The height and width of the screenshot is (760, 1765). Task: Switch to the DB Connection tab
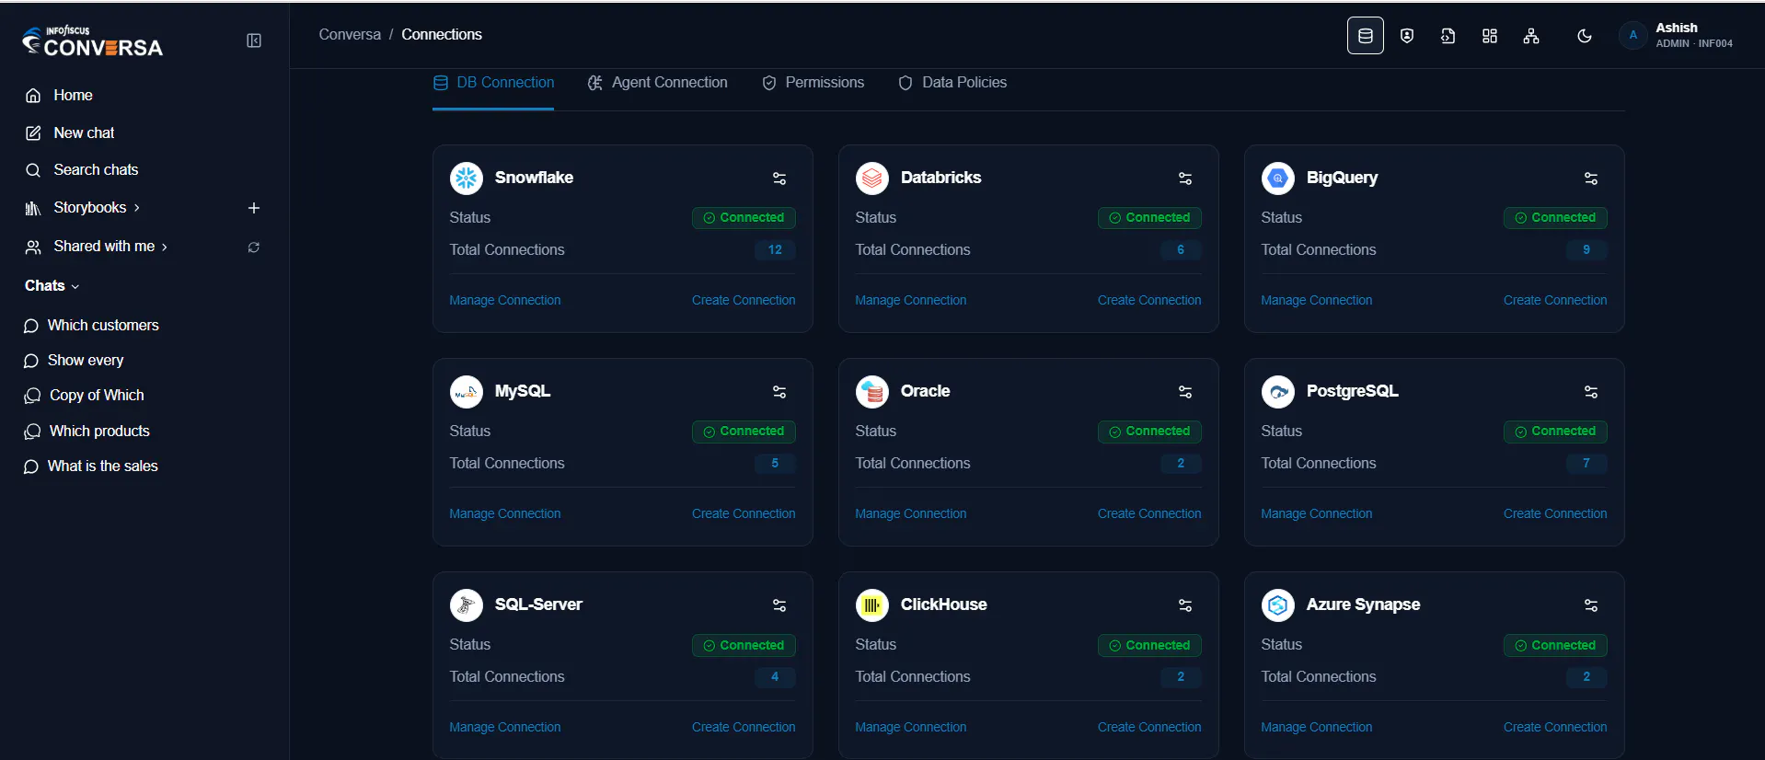(493, 83)
